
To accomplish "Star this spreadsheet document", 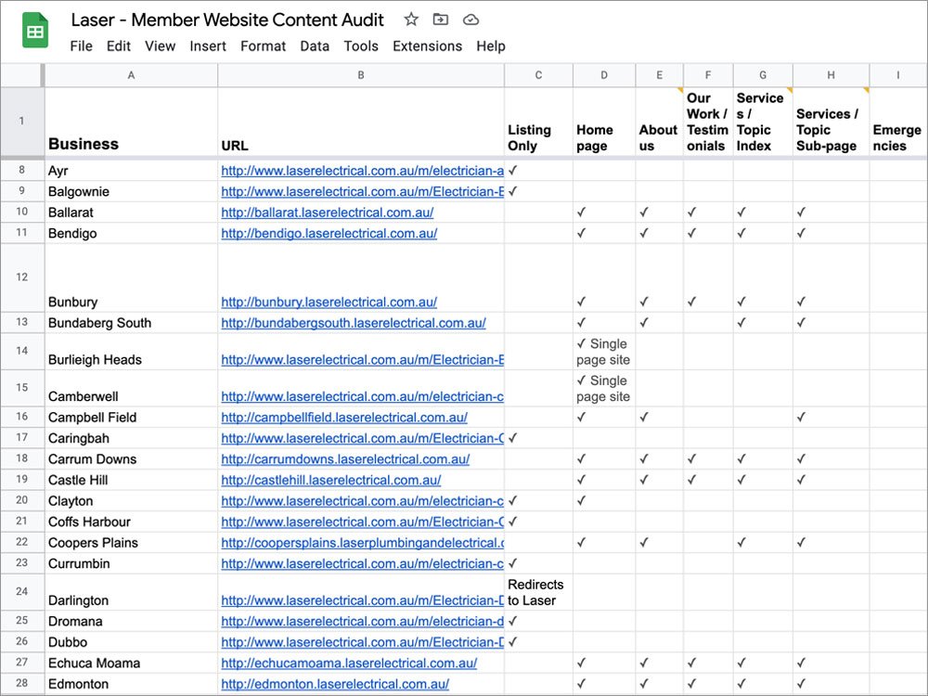I will coord(411,19).
